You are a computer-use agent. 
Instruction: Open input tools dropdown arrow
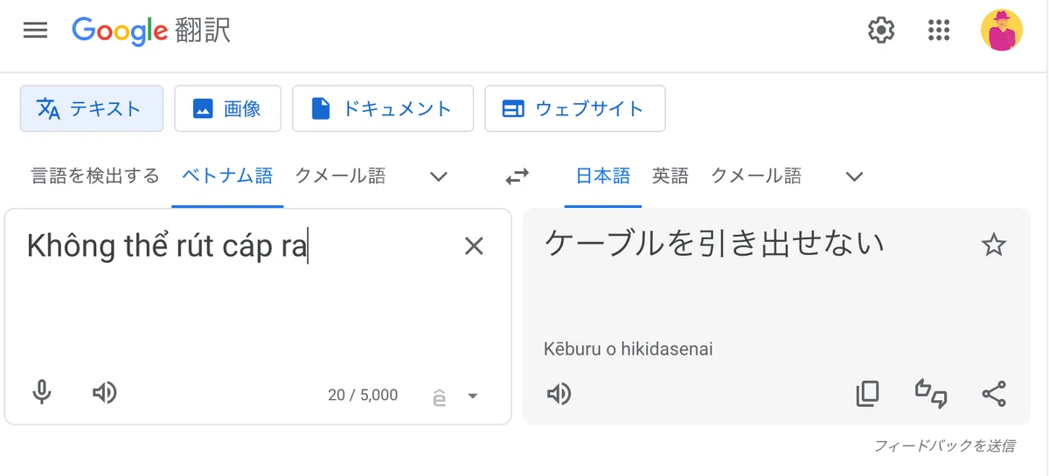click(x=473, y=396)
